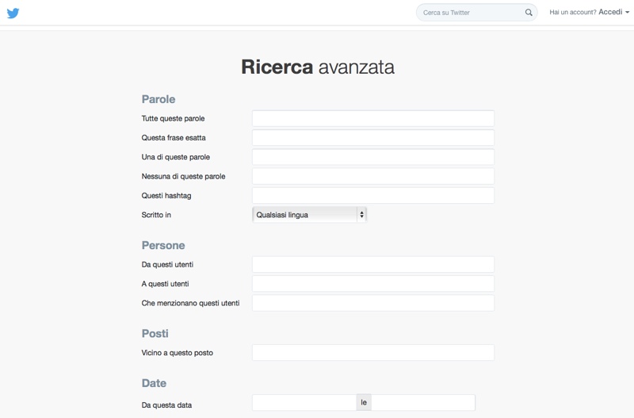This screenshot has height=418, width=634.
Task: Click the Da questi utenti input field
Action: (372, 265)
